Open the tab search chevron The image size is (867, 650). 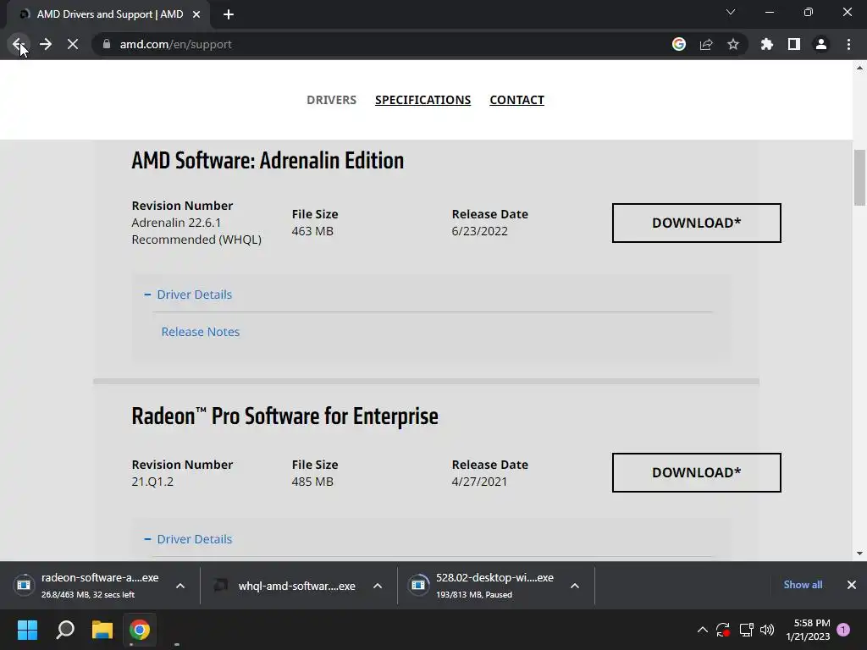pyautogui.click(x=731, y=12)
